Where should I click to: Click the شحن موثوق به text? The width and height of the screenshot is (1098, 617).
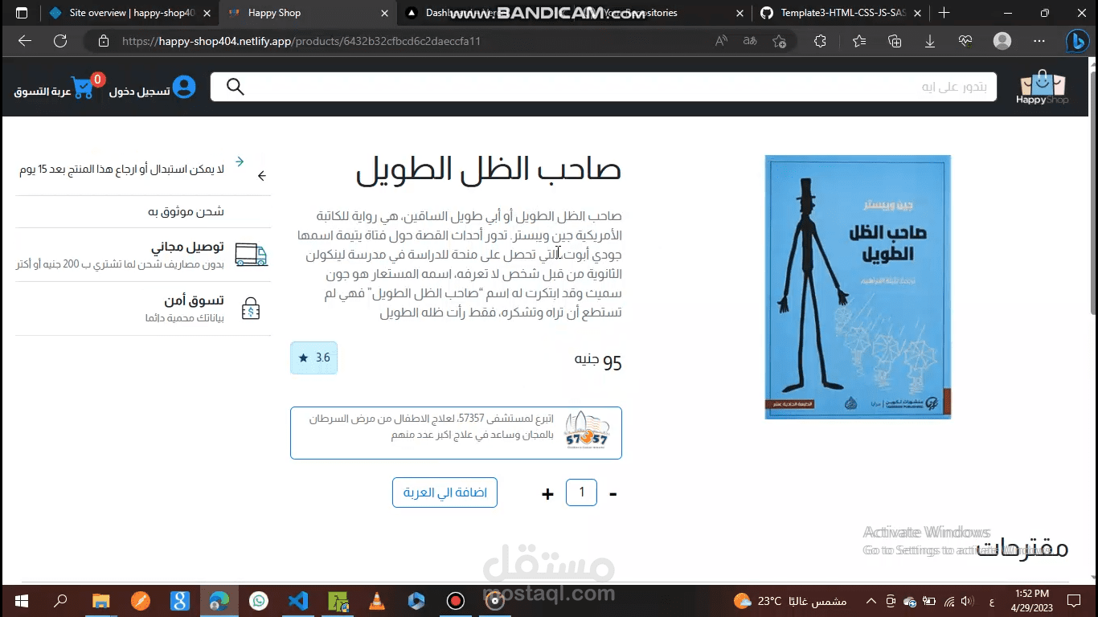pos(186,211)
